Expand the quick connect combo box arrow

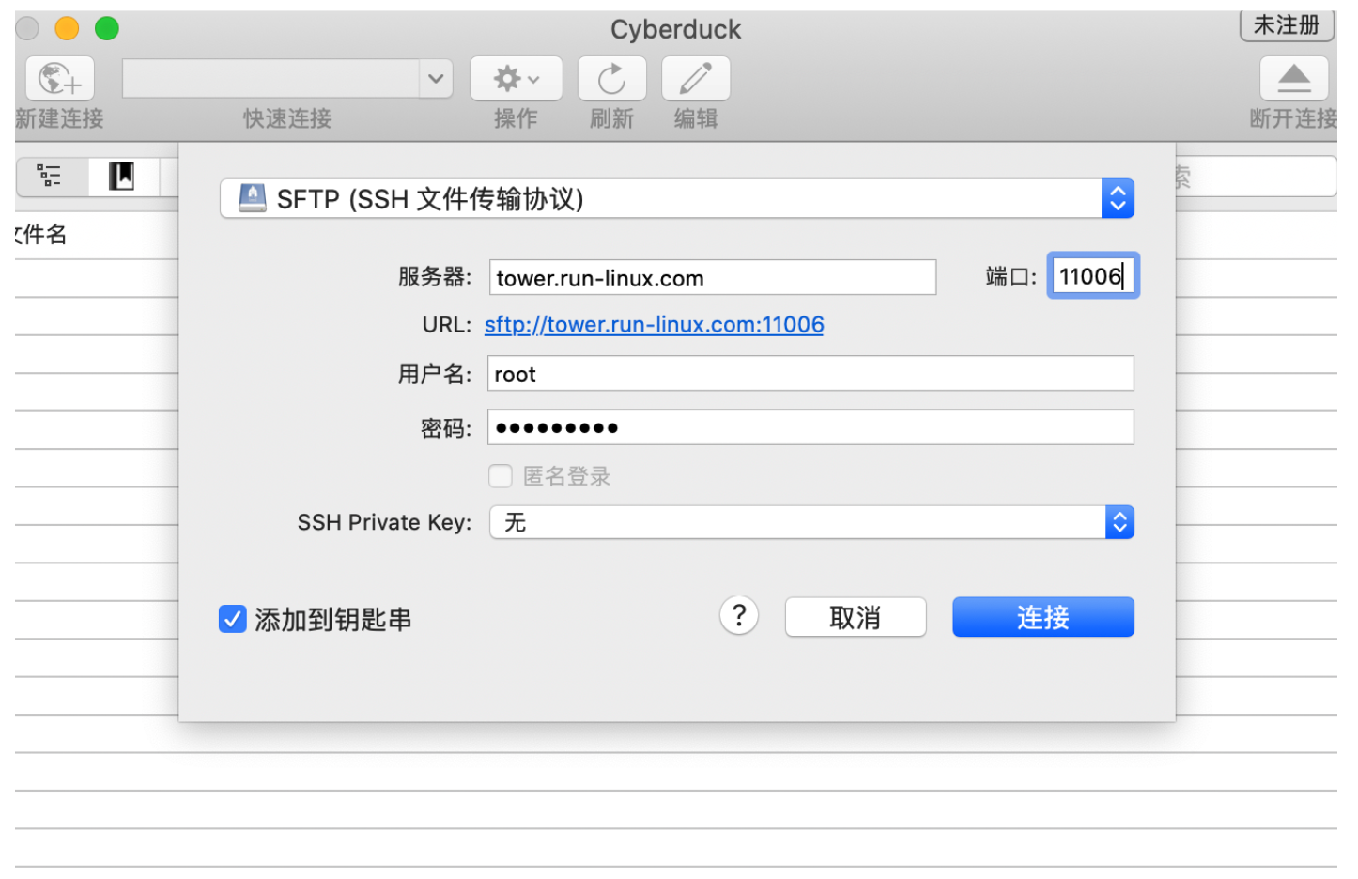[x=436, y=79]
